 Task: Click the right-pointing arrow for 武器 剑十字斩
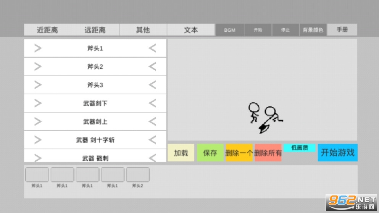tap(38, 140)
